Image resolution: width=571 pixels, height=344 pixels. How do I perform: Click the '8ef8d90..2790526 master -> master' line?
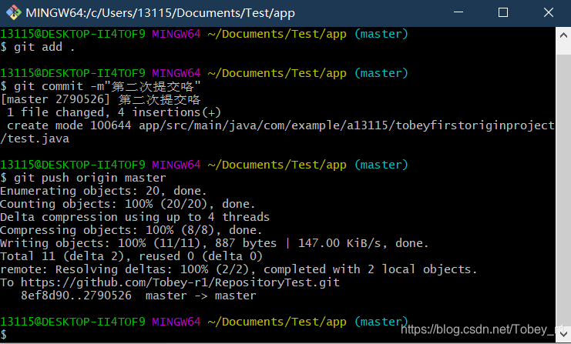point(139,296)
